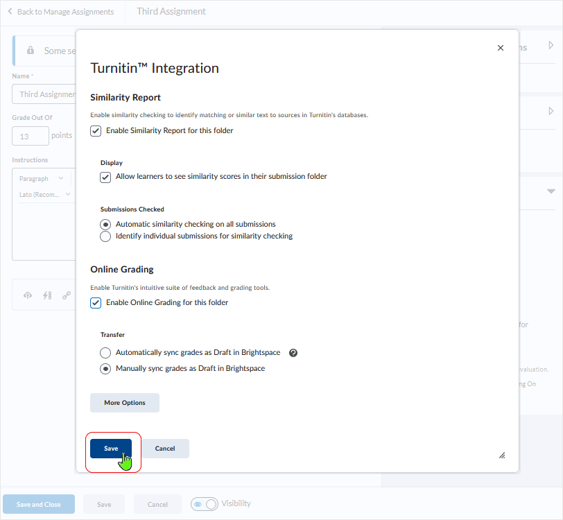Click the Save and Close button
Image resolution: width=563 pixels, height=520 pixels.
coord(39,504)
